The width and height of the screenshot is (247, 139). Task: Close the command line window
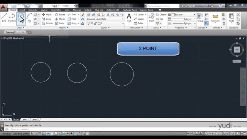pyautogui.click(x=2, y=126)
